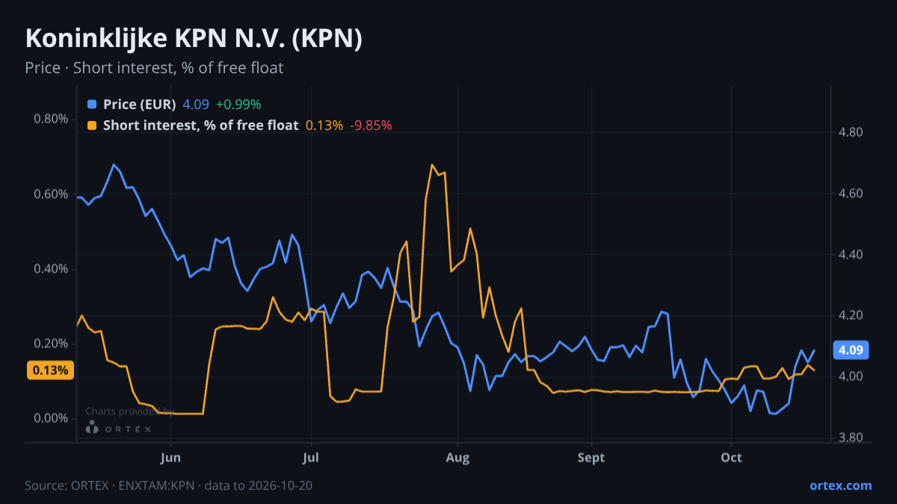
Task: Click the -9.85% short interest change
Action: coord(372,125)
